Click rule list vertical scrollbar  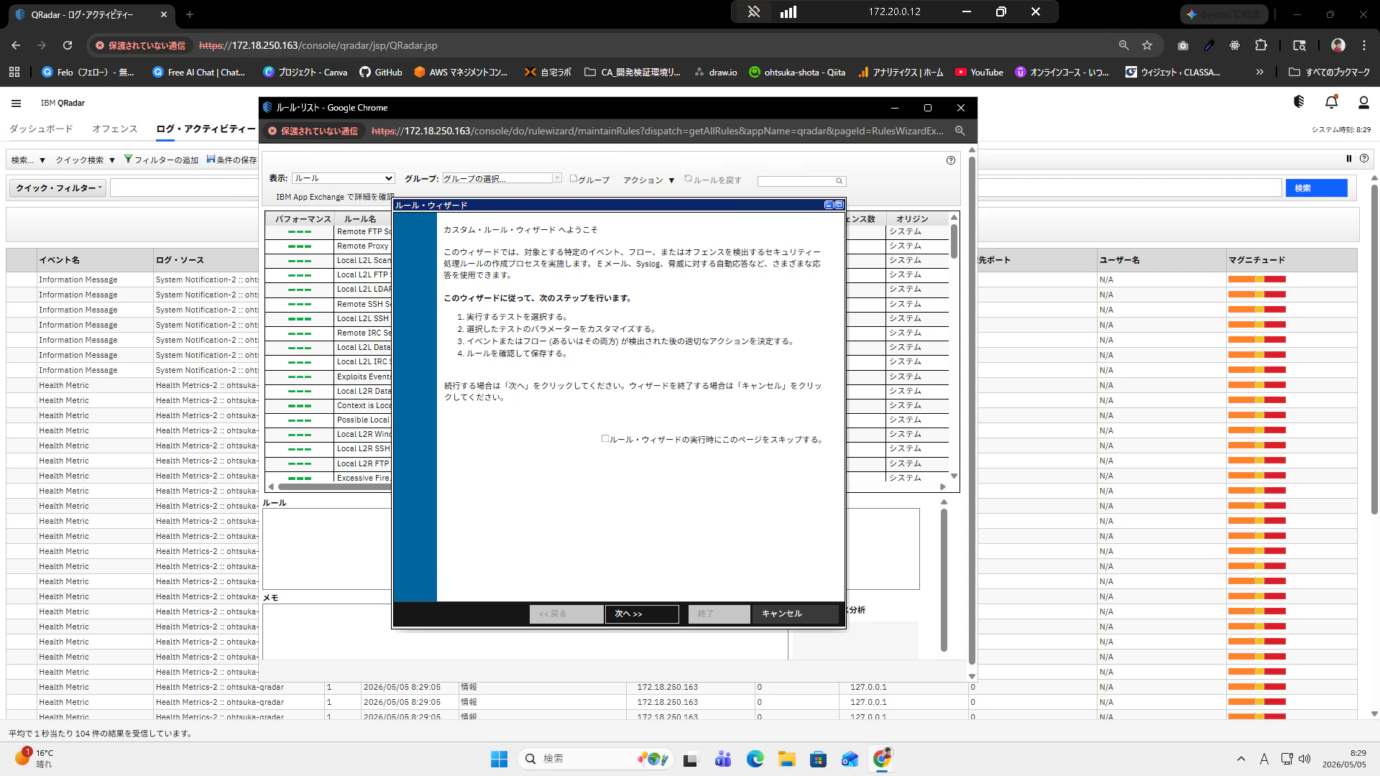tap(954, 241)
